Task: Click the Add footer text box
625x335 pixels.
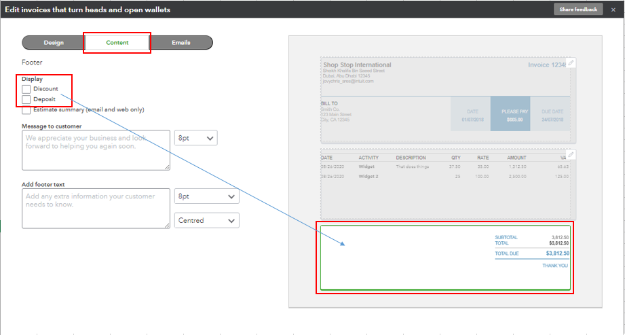Action: point(96,209)
